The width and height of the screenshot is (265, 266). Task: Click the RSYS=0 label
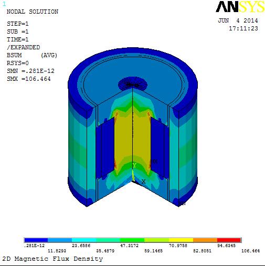(x=18, y=63)
